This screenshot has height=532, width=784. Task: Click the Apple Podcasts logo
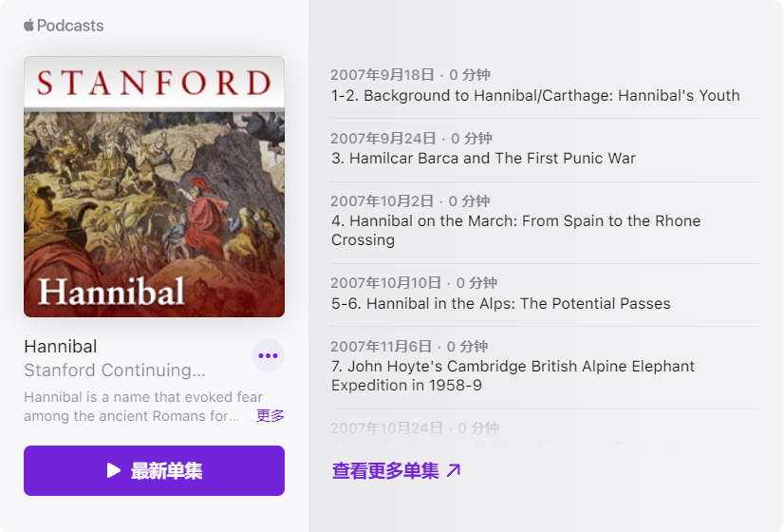[64, 26]
